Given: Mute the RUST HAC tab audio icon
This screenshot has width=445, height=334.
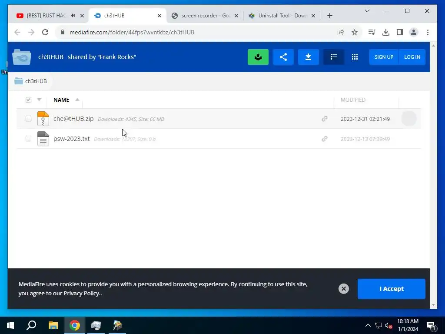Looking at the screenshot, I should click(73, 16).
